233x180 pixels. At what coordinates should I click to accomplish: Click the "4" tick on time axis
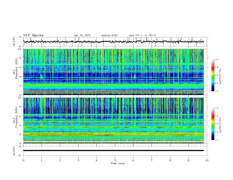pyautogui.click(x=96, y=160)
